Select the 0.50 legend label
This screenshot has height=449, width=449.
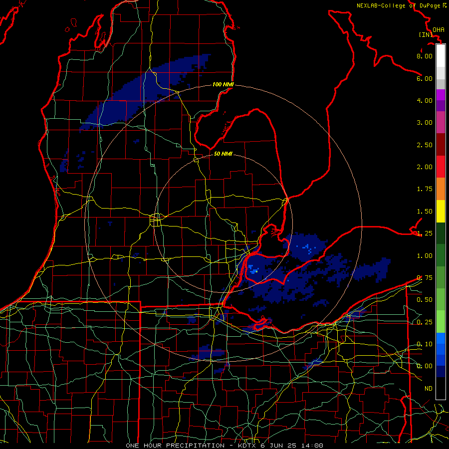click(425, 300)
